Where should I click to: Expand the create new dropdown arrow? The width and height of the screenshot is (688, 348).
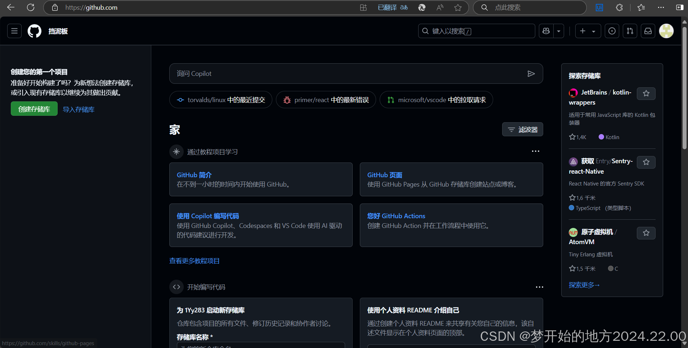coord(594,31)
